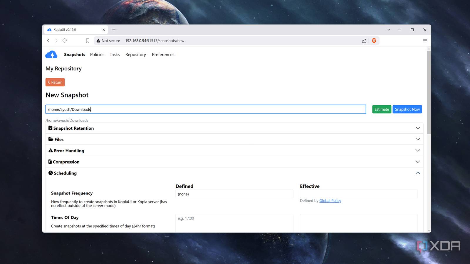
Task: Open the Brave Shields icon
Action: tap(374, 40)
